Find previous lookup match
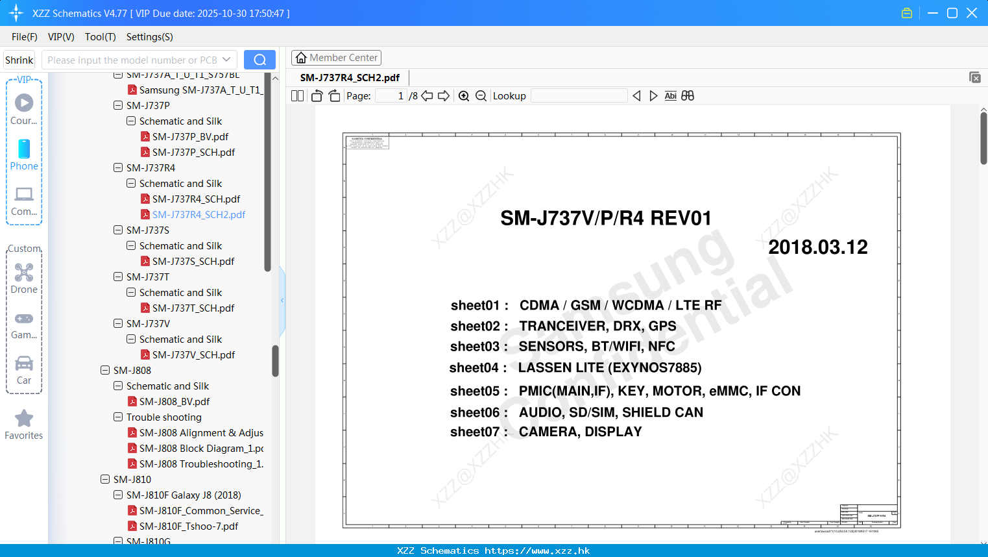This screenshot has width=988, height=557. tap(636, 95)
